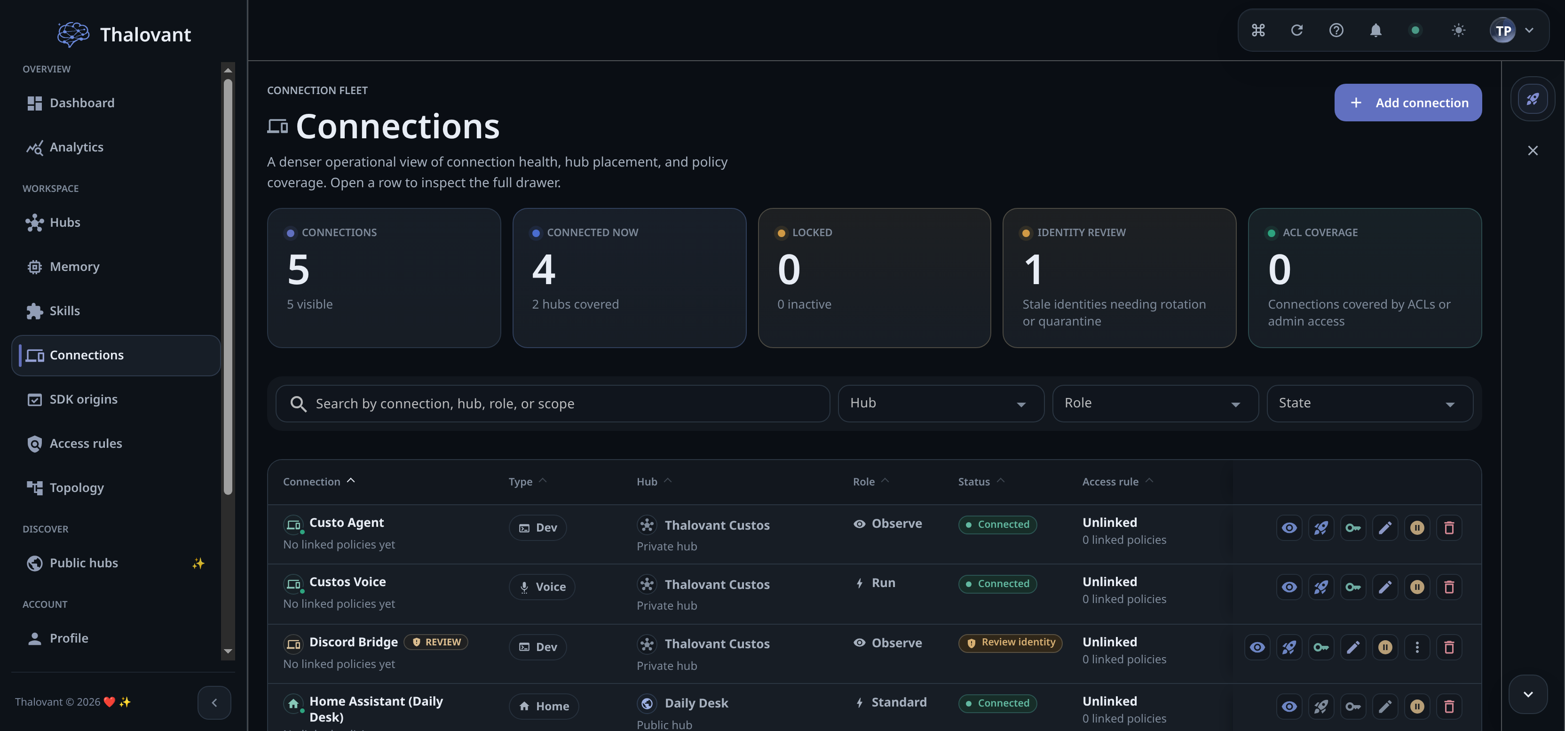The width and height of the screenshot is (1565, 731).
Task: Edit Home Assistant connection pencil icon
Action: pyautogui.click(x=1384, y=707)
